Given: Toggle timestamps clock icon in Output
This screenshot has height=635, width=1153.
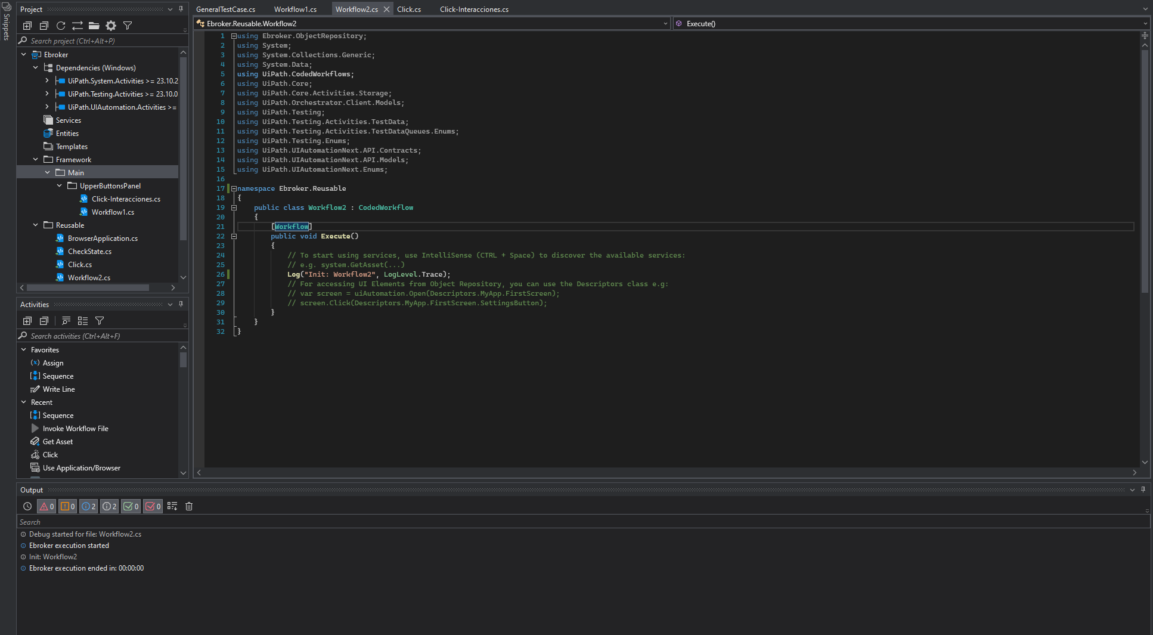Looking at the screenshot, I should (x=27, y=506).
